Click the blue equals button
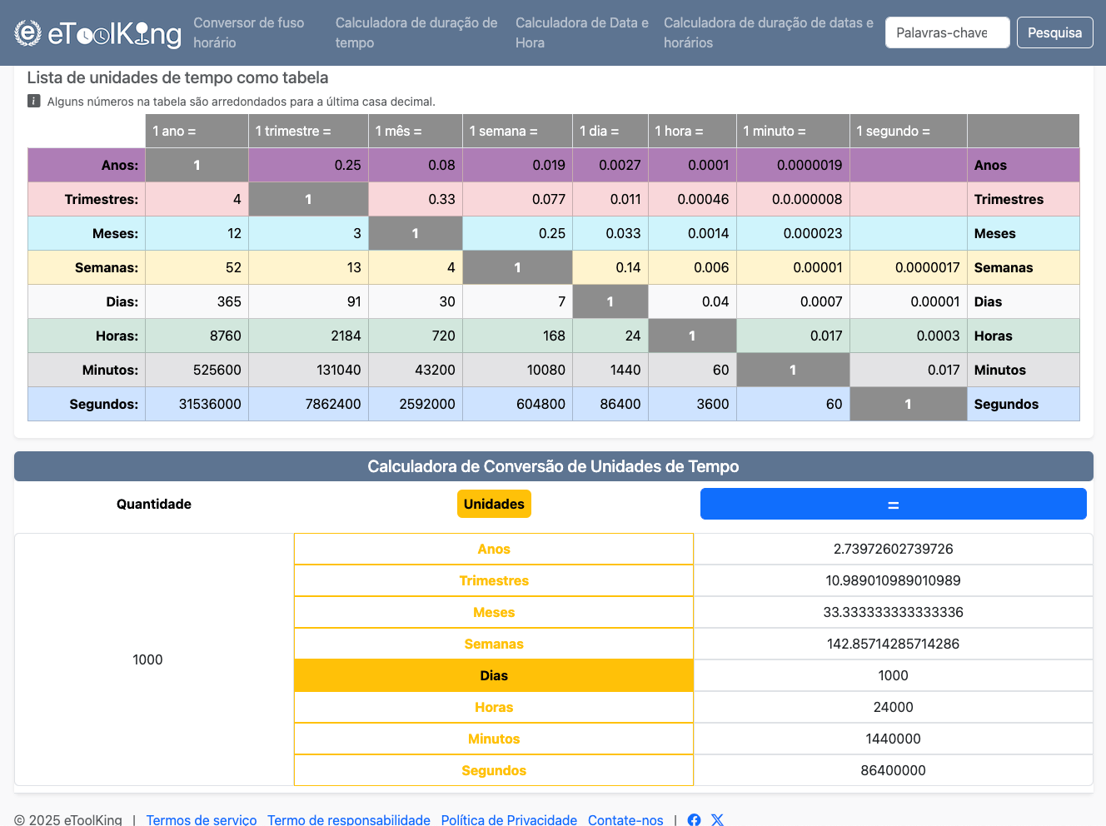Viewport: 1106px width, 826px height. coord(893,505)
